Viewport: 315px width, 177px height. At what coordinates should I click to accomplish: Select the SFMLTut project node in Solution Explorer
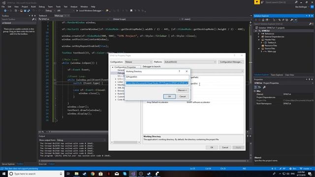[266, 30]
